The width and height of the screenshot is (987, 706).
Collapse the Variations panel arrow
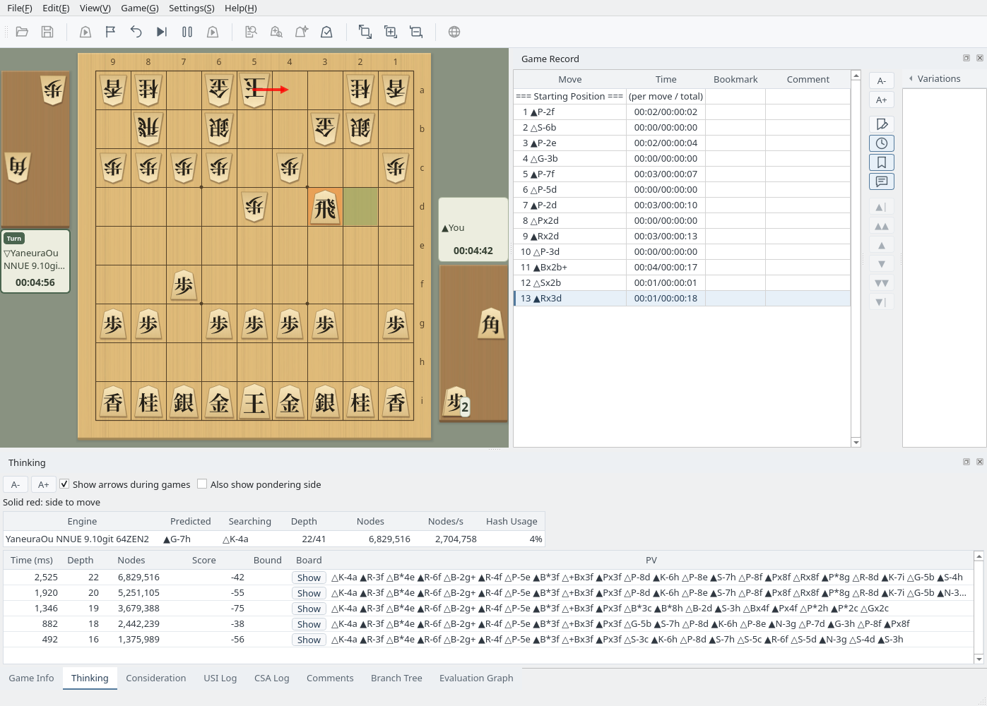click(x=911, y=79)
